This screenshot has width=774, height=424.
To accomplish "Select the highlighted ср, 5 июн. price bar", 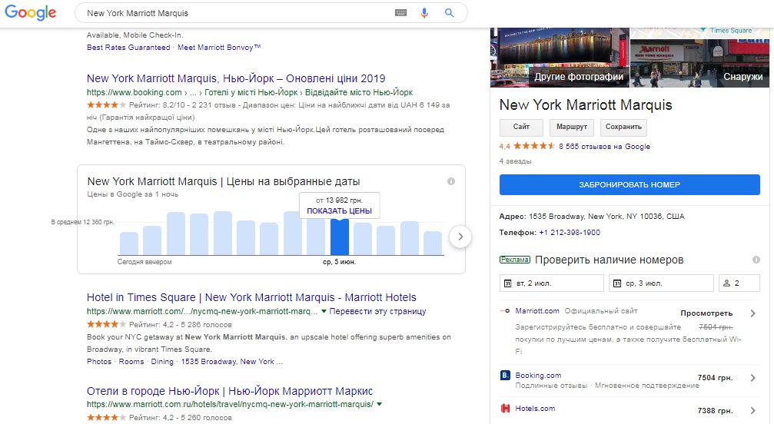I will (x=340, y=237).
